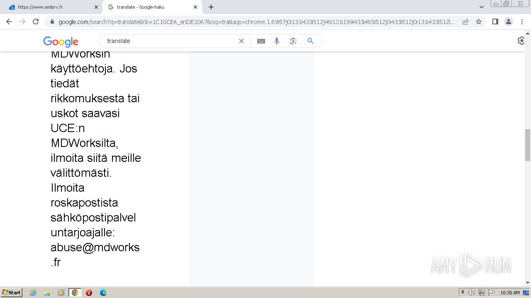Click the text 'käyttöehtoja. Jos'
Viewport: 531px width, 298px height.
tap(94, 69)
